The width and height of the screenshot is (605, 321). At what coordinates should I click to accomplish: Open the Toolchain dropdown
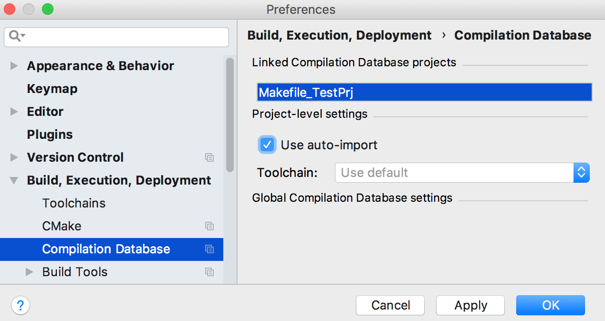point(462,173)
